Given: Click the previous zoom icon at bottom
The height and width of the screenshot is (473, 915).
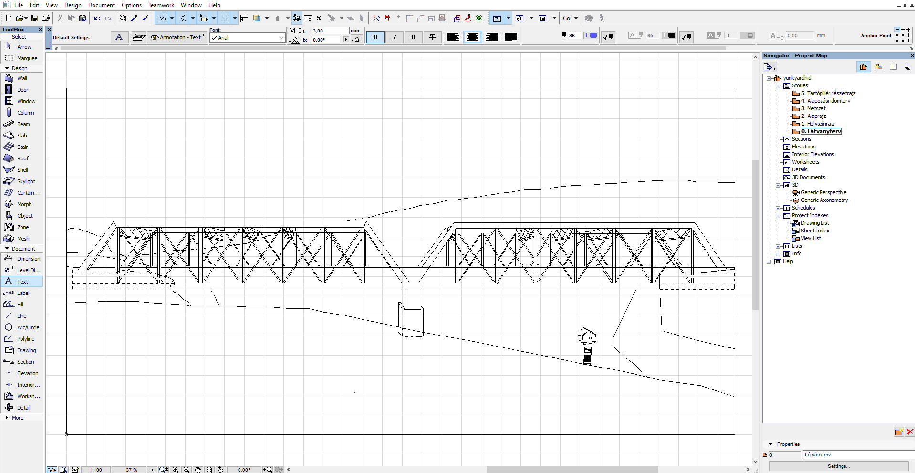Looking at the screenshot, I should [268, 470].
